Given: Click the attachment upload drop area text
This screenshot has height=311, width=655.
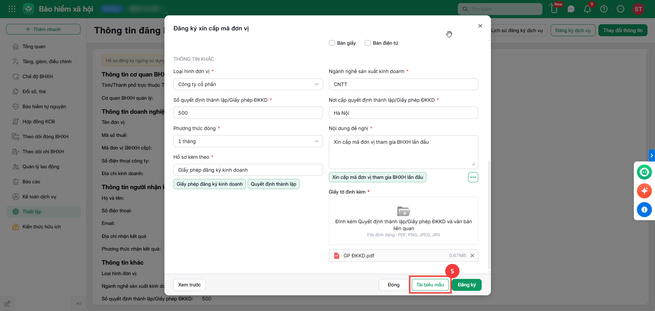Looking at the screenshot, I should 404,225.
